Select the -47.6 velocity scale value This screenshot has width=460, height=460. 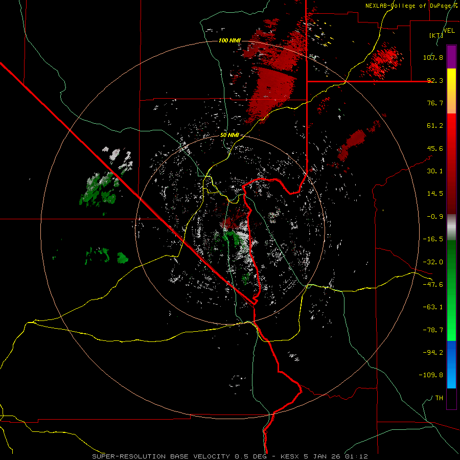[433, 285]
